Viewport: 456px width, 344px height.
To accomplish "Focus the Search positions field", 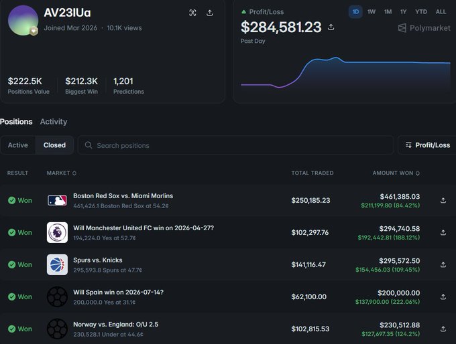I will point(235,145).
